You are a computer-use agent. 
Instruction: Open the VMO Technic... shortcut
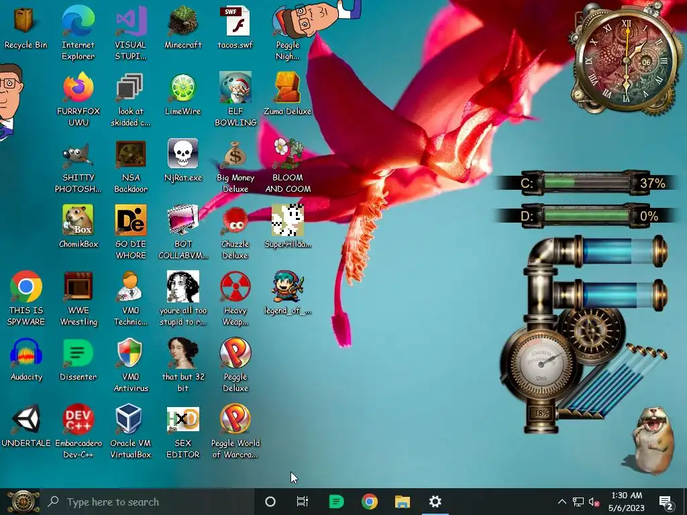point(130,298)
